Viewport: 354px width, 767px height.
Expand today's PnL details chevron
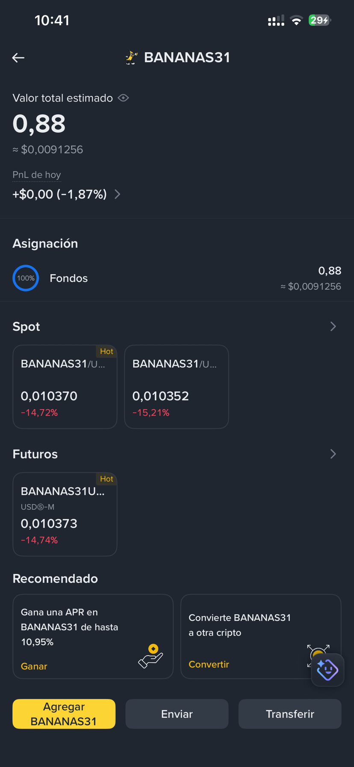[x=118, y=194]
